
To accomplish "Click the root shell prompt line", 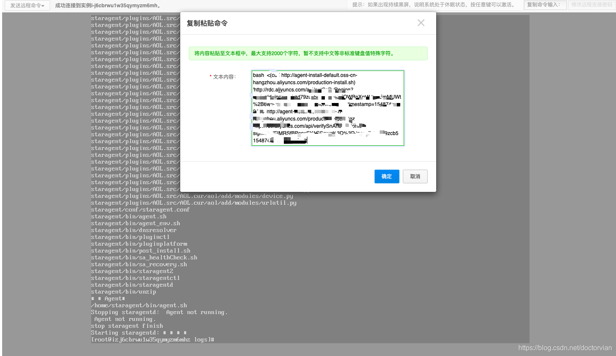I will coord(152,340).
